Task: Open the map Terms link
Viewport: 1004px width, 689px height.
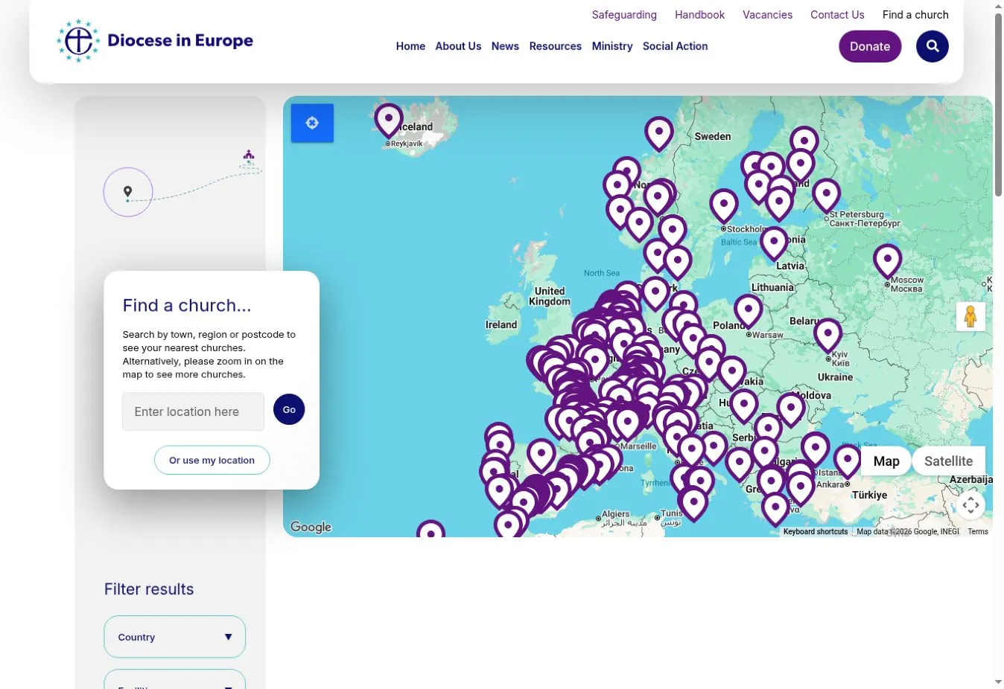Action: click(978, 532)
